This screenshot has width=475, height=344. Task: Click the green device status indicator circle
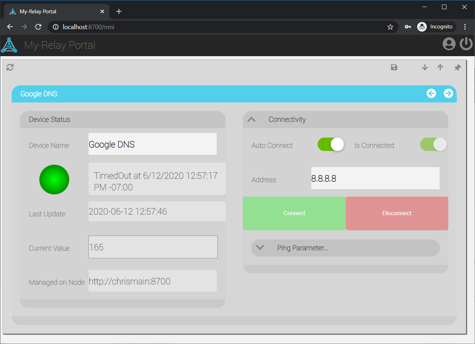point(54,179)
